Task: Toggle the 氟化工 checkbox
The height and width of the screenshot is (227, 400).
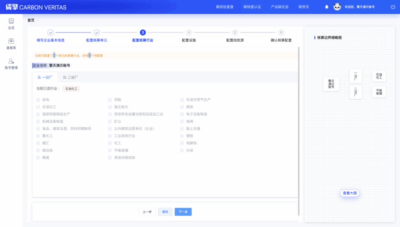Action: [x=38, y=136]
